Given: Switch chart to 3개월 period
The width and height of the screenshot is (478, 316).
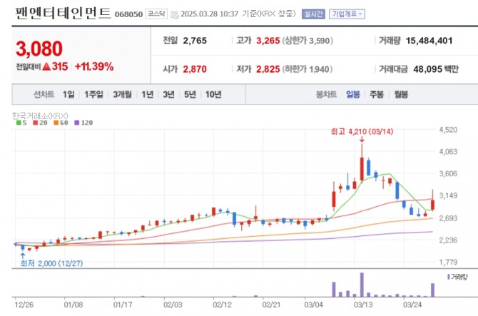Looking at the screenshot, I should [x=123, y=94].
